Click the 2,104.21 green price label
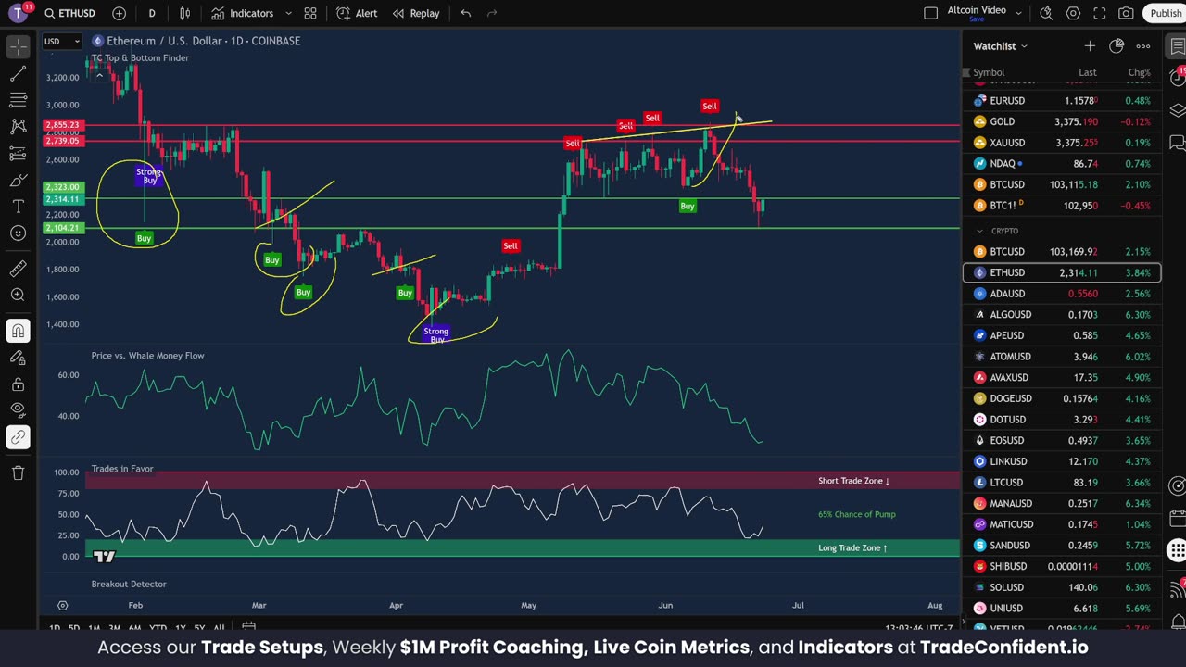 click(x=62, y=228)
